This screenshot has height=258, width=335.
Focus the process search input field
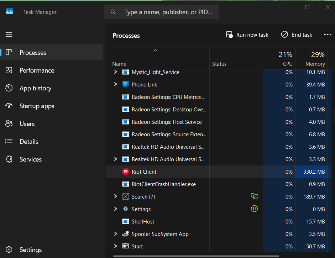(x=167, y=12)
